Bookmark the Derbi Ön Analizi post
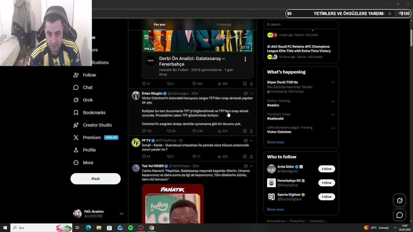The height and width of the screenshot is (232, 413). 245,84
